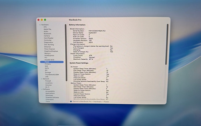Open Storage in the sidebar
Image resolution: width=201 pixels, height=126 pixels.
48,73
